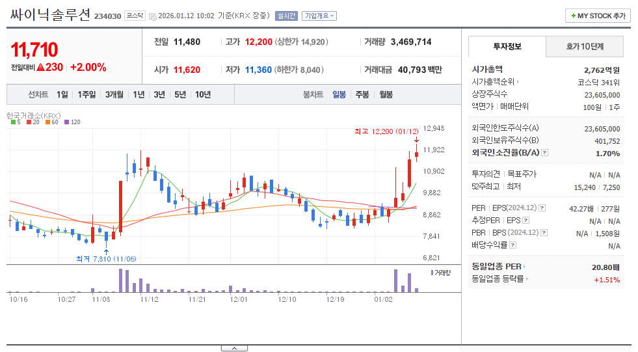
Task: Click the 52주최고 label
Action: click(485, 186)
